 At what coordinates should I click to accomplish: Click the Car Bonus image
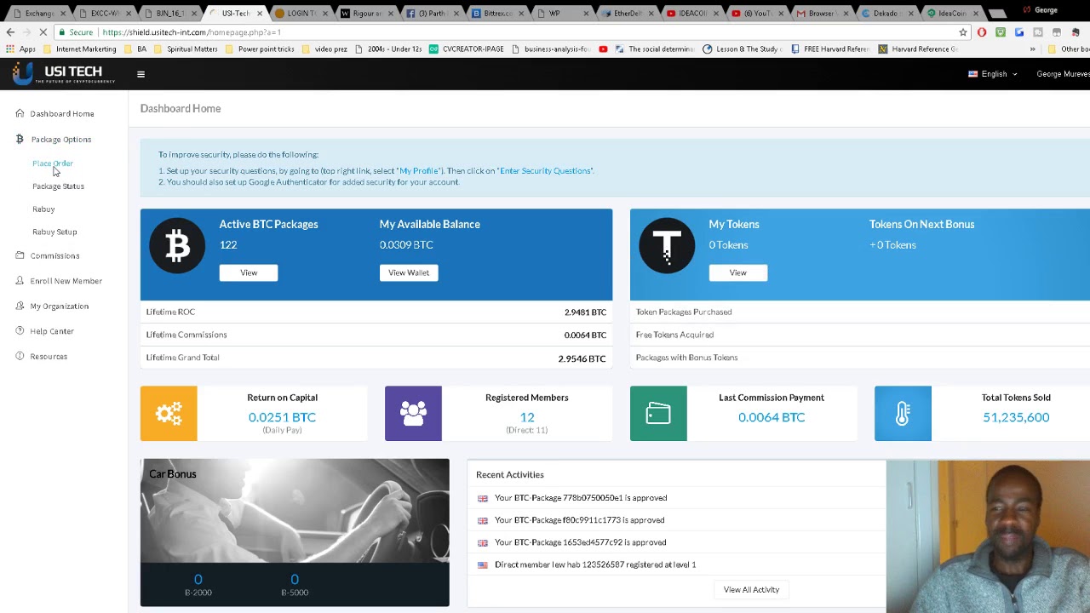[295, 511]
